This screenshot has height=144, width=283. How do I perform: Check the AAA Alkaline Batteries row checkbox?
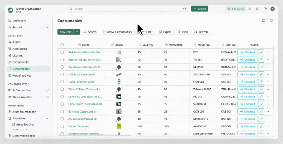pyautogui.click(x=62, y=52)
